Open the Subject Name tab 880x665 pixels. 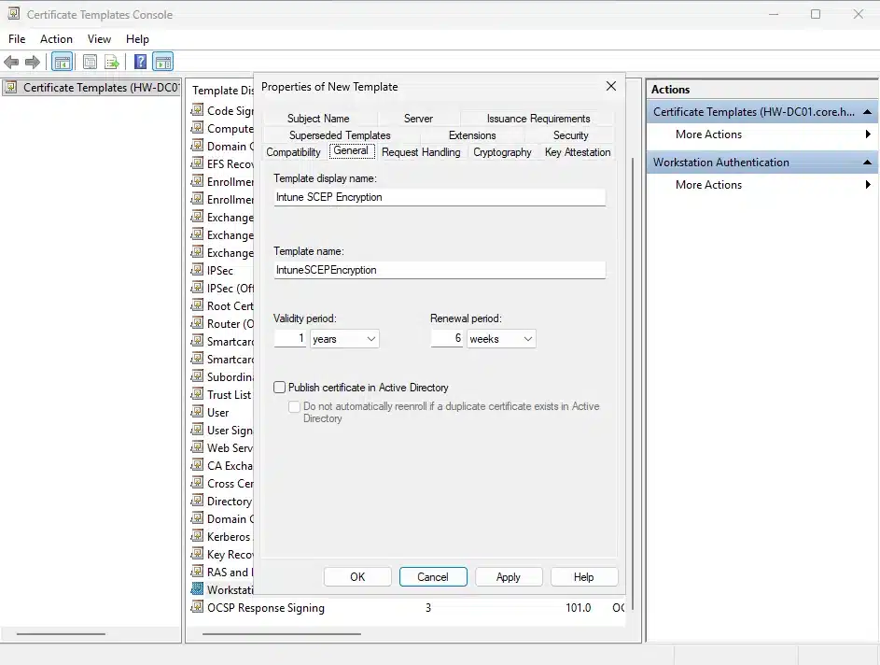(318, 119)
